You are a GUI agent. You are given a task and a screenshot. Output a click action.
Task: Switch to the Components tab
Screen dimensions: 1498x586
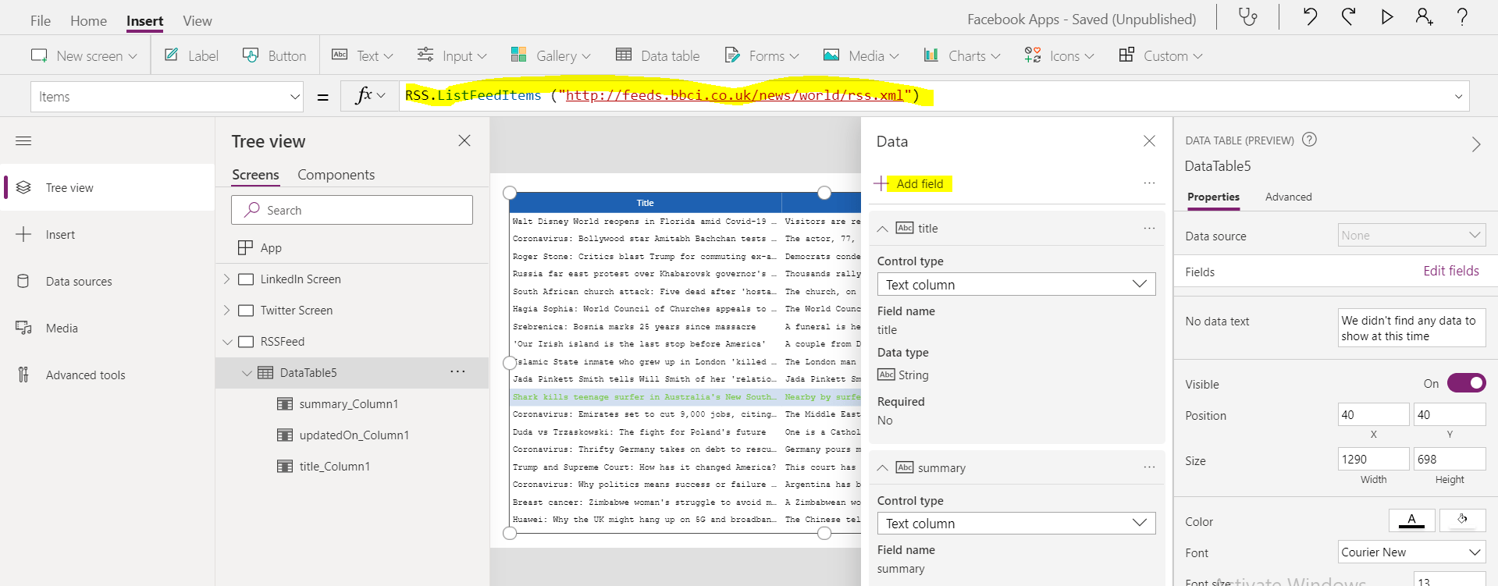[336, 175]
